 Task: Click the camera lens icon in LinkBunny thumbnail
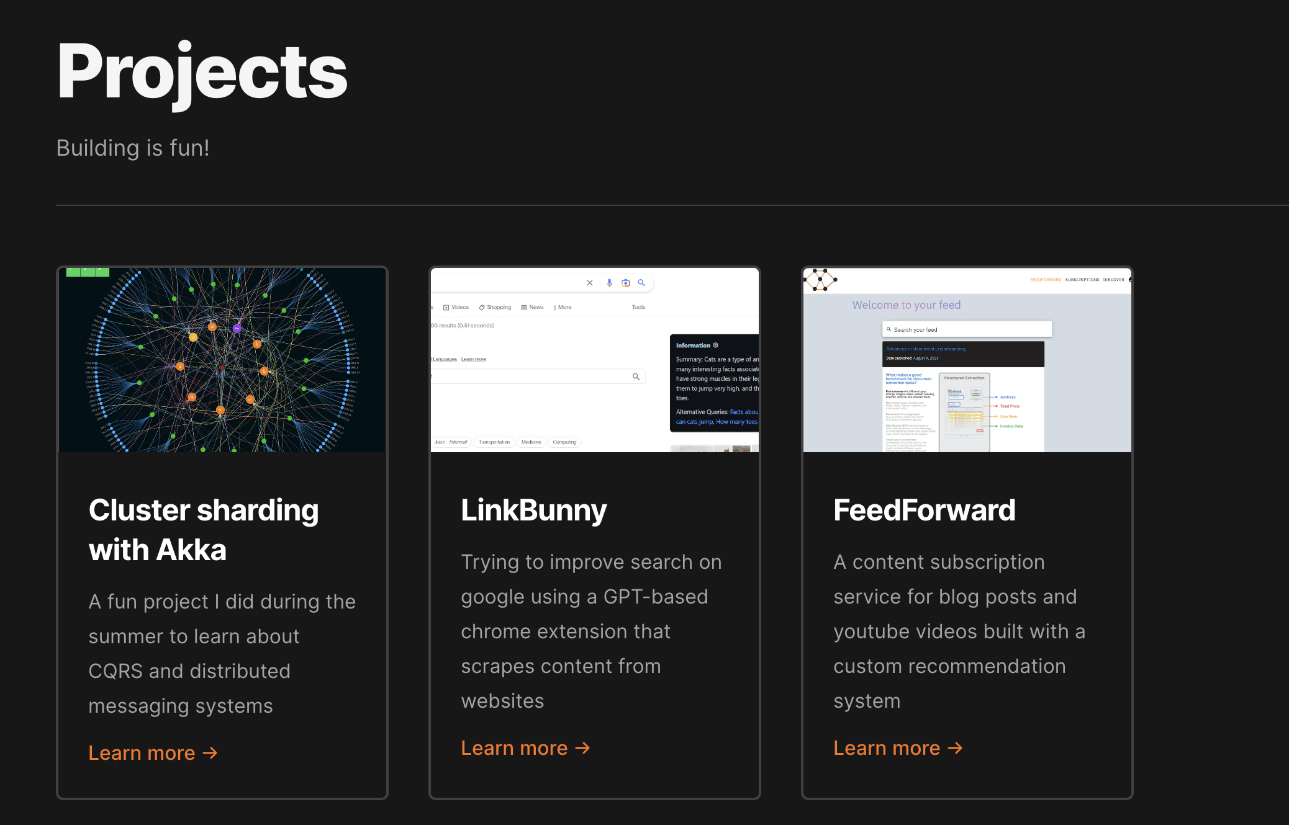pyautogui.click(x=625, y=283)
